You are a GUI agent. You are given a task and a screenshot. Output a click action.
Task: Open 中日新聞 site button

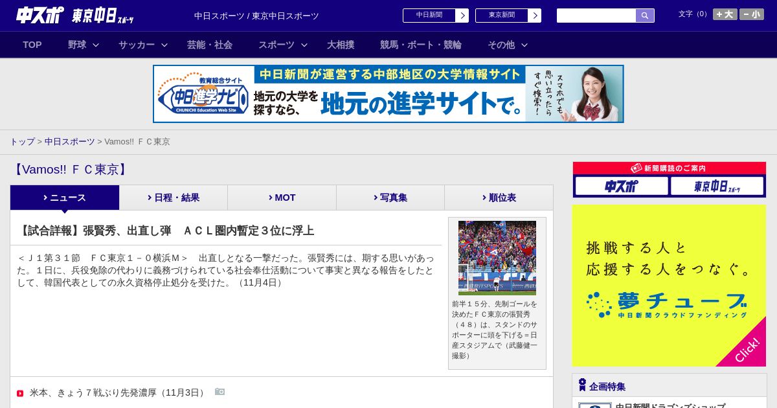[435, 16]
